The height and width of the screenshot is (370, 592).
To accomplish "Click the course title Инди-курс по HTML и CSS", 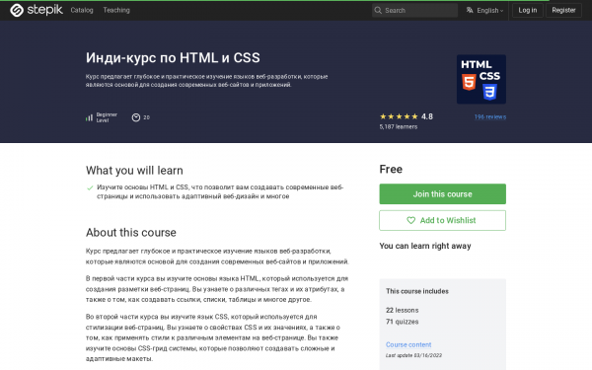I will 173,58.
